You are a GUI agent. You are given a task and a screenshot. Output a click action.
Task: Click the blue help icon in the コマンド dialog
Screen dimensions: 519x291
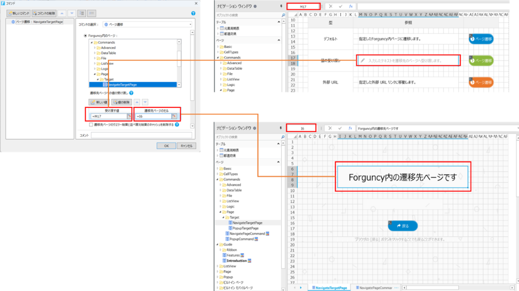[x=193, y=13]
